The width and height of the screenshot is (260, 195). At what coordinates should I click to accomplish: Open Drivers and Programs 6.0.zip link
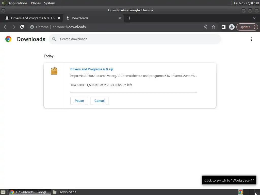click(91, 69)
